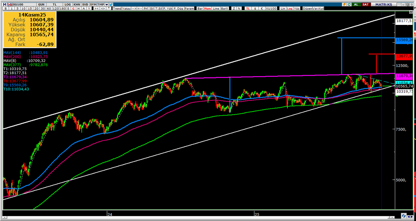
Task: Select the shrink chart '><' tool
Action: [x=96, y=8]
